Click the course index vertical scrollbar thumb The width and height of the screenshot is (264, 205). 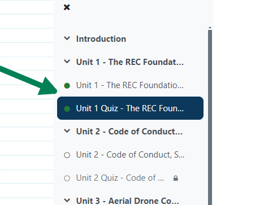[x=210, y=117]
